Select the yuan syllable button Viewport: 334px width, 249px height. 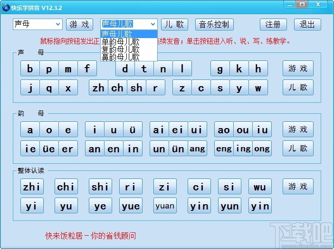coord(165,206)
